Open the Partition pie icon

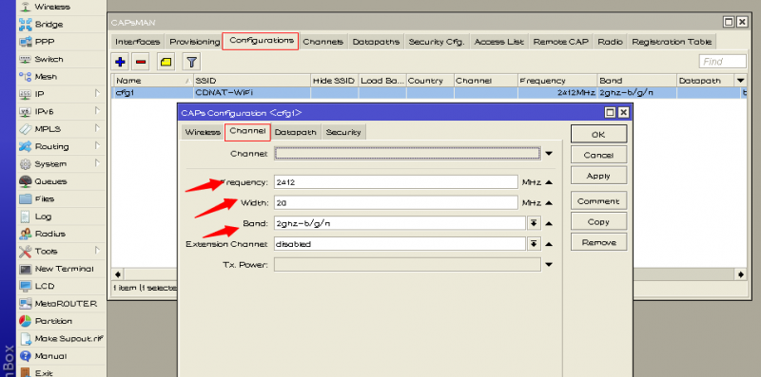(x=26, y=321)
